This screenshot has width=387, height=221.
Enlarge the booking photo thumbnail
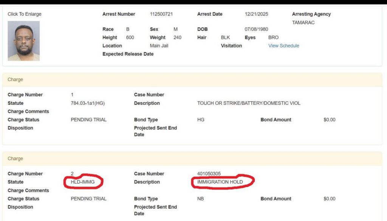pyautogui.click(x=23, y=41)
